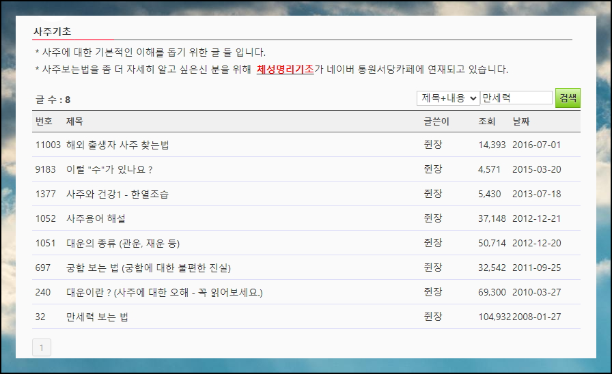Click the green 검색 search button

[568, 98]
